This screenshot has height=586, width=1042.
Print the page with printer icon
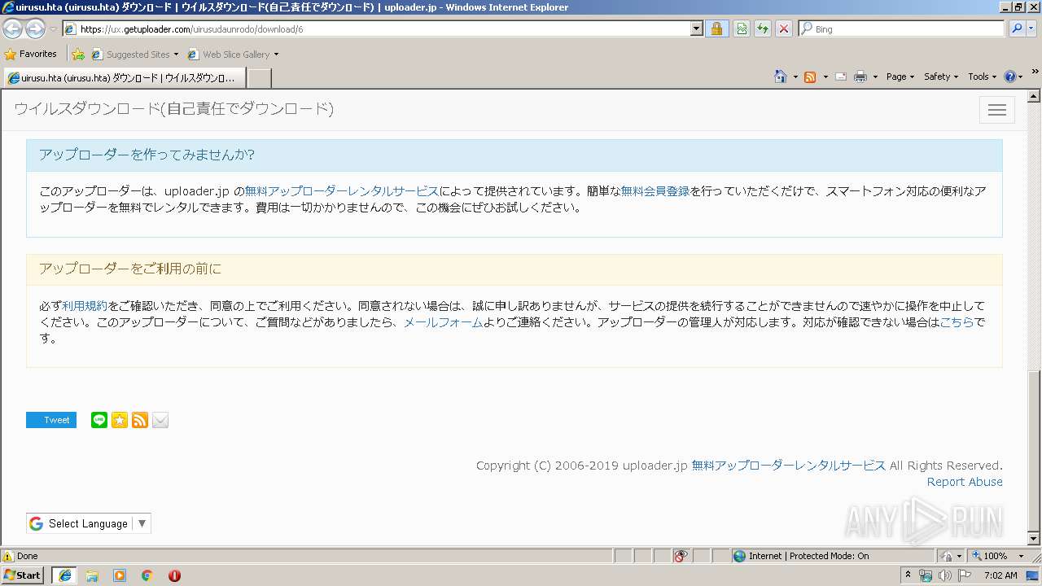(x=860, y=77)
